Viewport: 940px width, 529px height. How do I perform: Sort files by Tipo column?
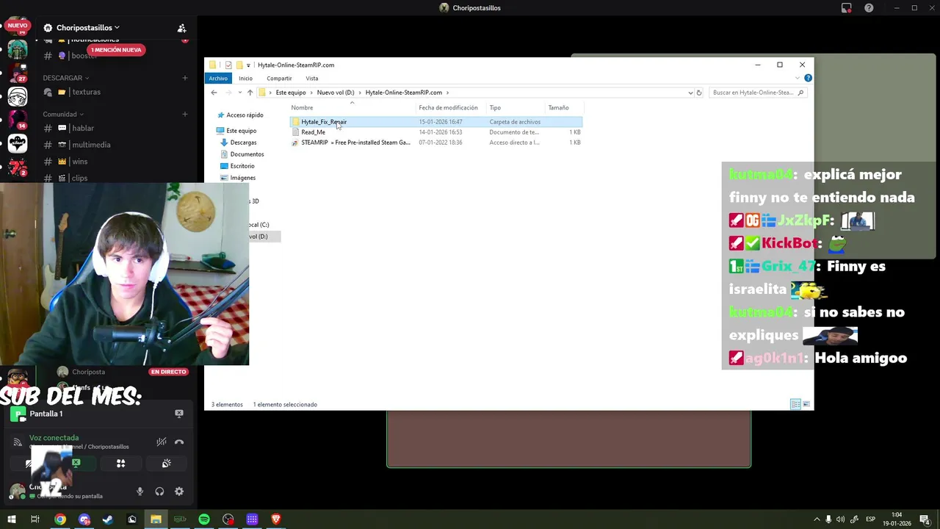[495, 108]
